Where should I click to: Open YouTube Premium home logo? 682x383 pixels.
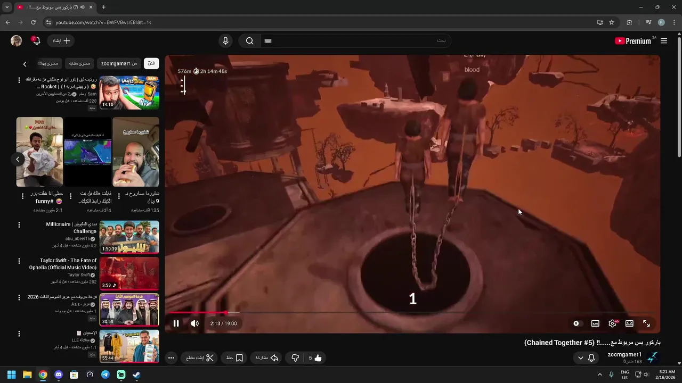634,41
